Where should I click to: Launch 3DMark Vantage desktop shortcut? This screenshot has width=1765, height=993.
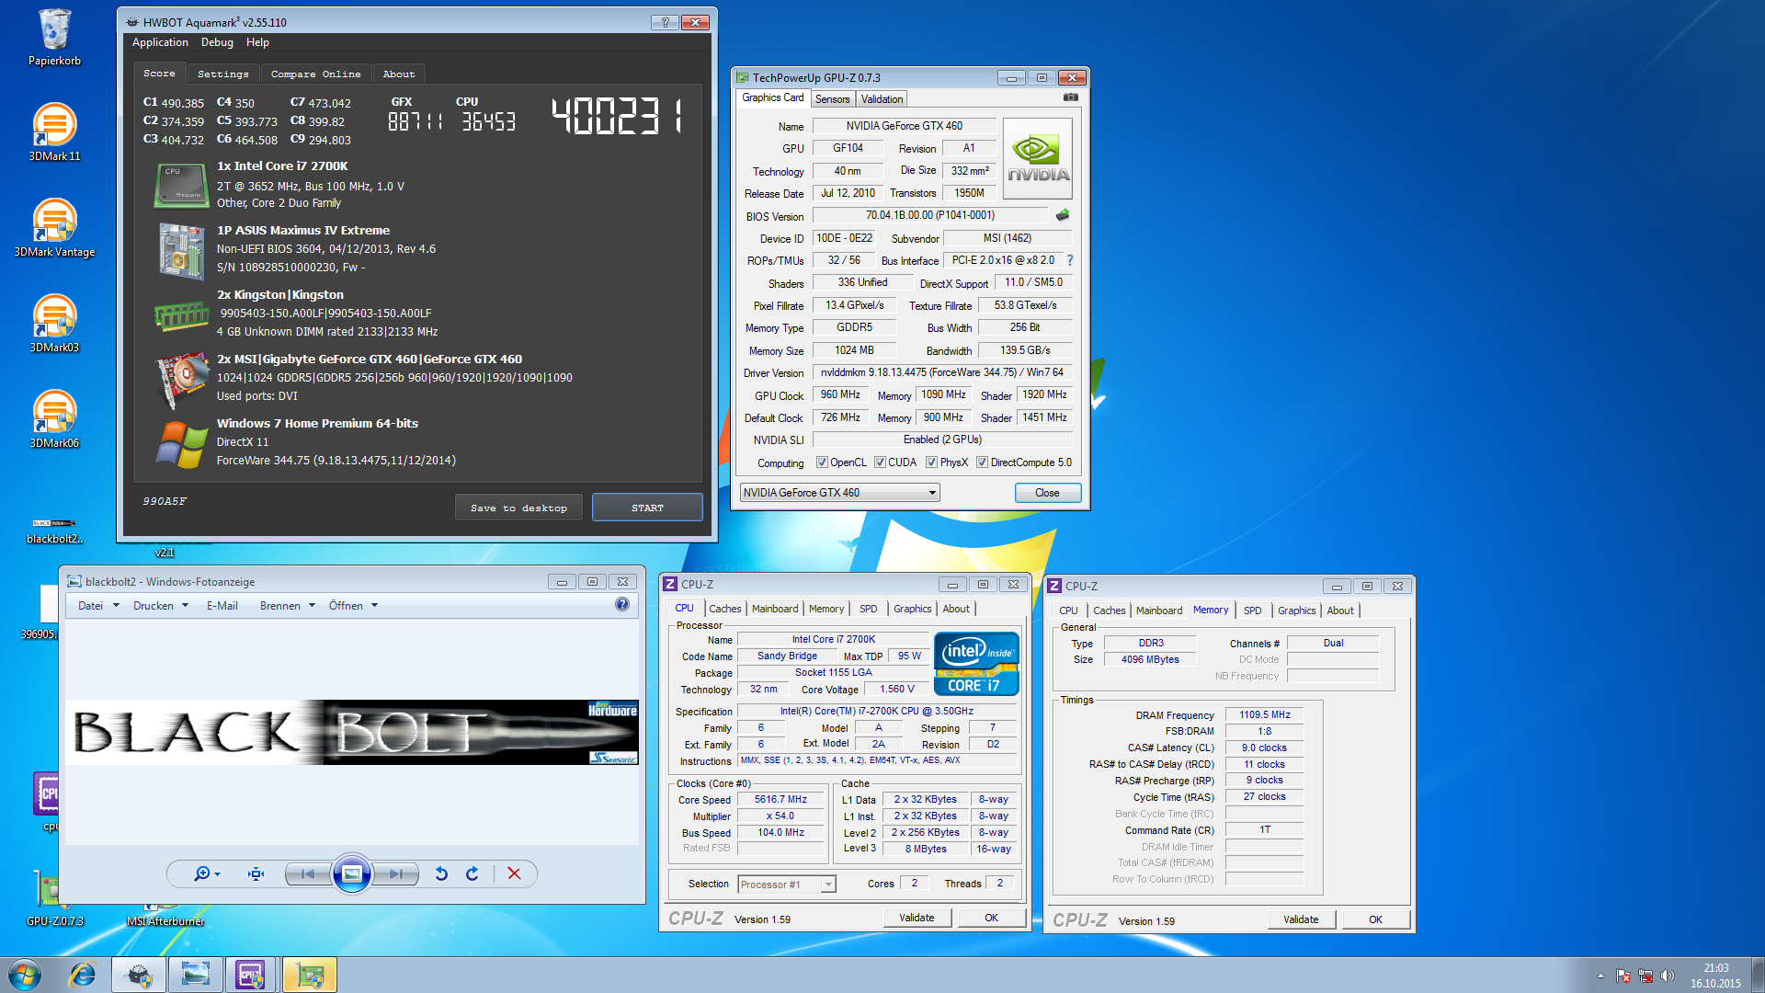(54, 228)
